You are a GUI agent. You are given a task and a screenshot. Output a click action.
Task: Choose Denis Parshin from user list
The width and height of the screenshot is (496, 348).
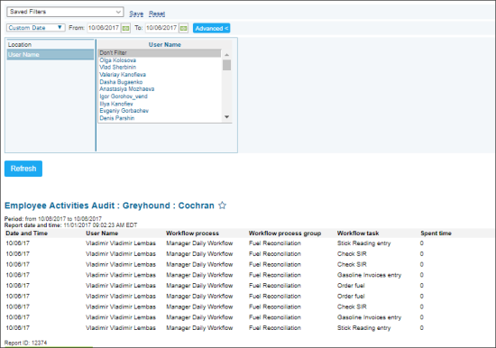pyautogui.click(x=117, y=118)
